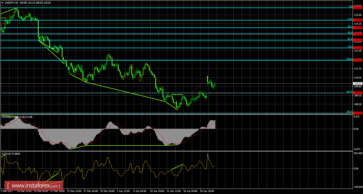Click the red 111.69 price tag
Screen dimensions: 363x194
(x=358, y=60)
